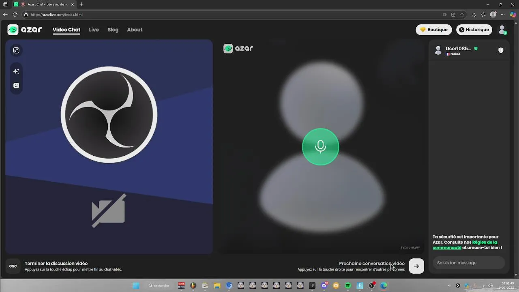Image resolution: width=519 pixels, height=292 pixels.
Task: Click the next conversation arrow button
Action: 416,266
